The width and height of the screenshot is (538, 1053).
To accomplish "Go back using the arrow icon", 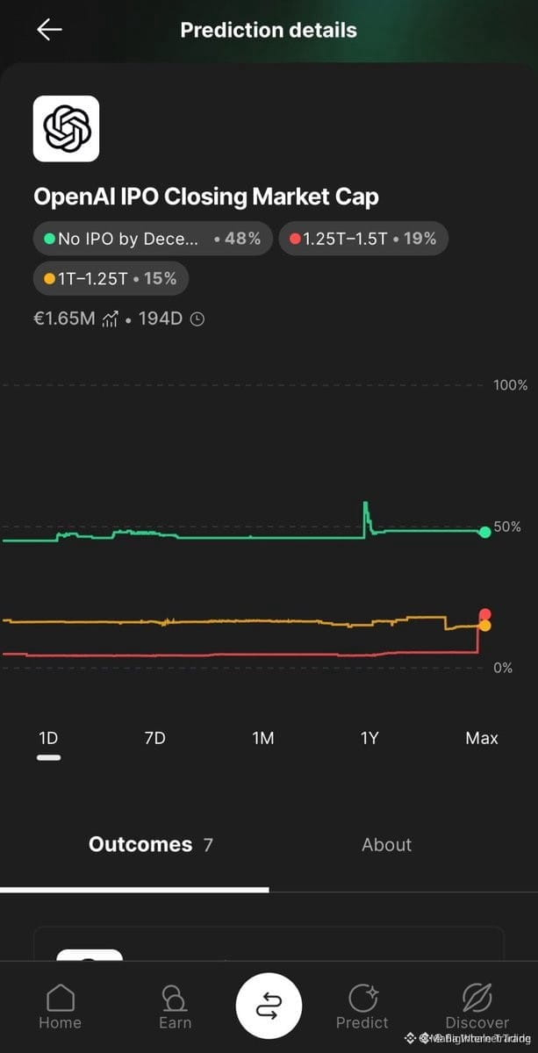I will click(x=49, y=30).
